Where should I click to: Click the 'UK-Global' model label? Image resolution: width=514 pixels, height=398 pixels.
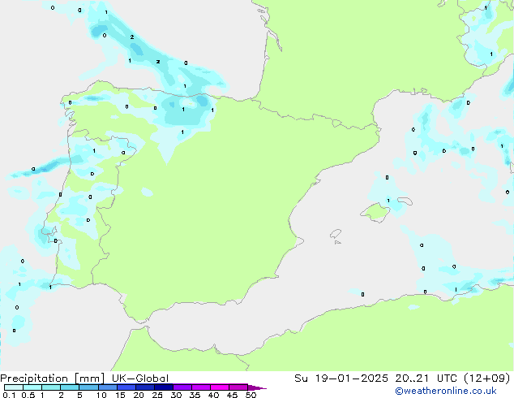point(140,379)
